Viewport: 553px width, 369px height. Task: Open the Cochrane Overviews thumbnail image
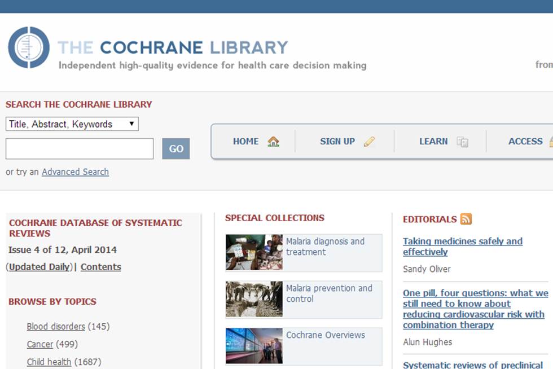(x=254, y=346)
